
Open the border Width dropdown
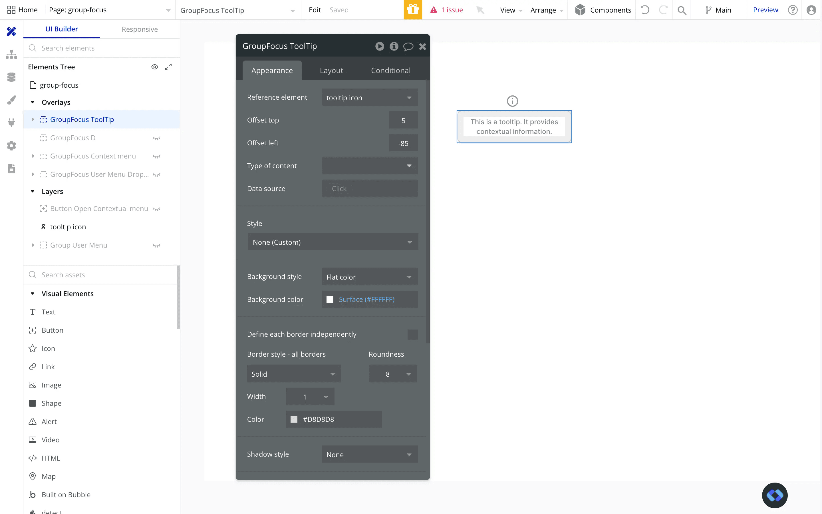310,397
